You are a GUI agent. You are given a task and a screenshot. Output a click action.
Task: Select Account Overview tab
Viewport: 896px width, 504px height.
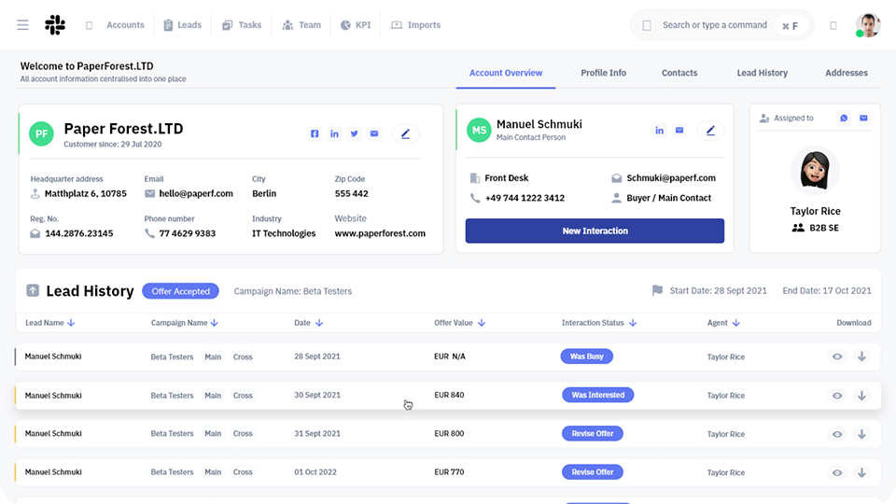point(506,73)
